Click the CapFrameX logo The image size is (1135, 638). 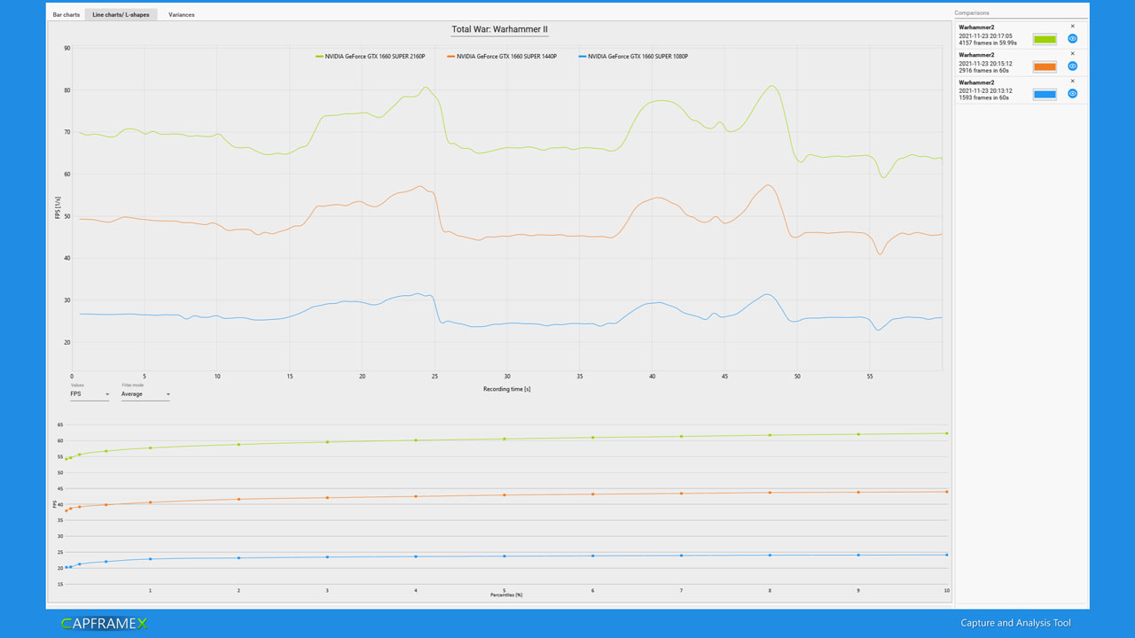tap(105, 624)
